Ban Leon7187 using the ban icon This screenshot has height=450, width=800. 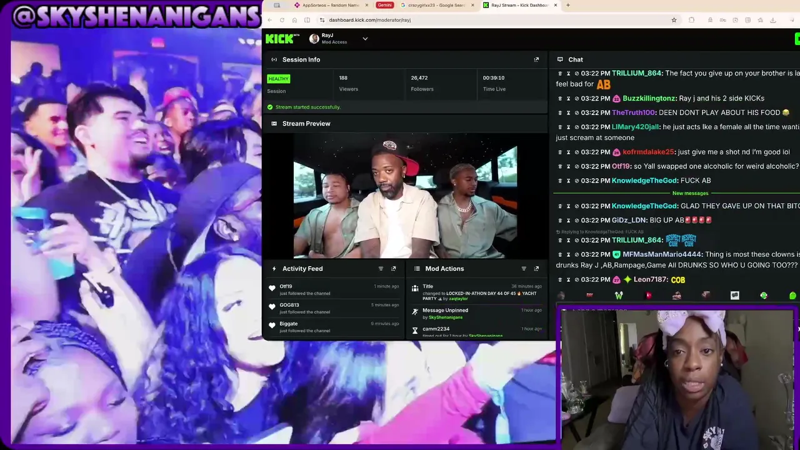(x=576, y=280)
